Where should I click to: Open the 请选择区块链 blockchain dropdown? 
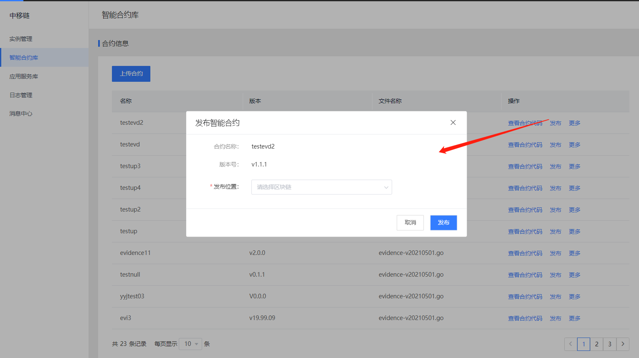[321, 187]
